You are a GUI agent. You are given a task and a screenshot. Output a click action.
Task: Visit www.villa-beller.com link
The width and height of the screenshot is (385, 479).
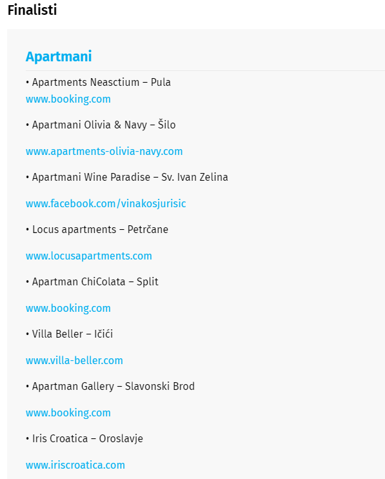(x=74, y=360)
